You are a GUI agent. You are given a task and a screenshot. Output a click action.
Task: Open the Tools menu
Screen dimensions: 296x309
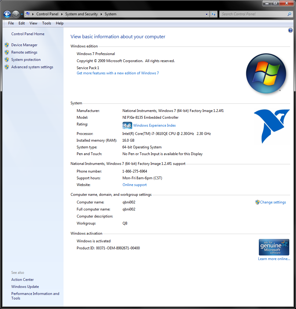pos(47,23)
